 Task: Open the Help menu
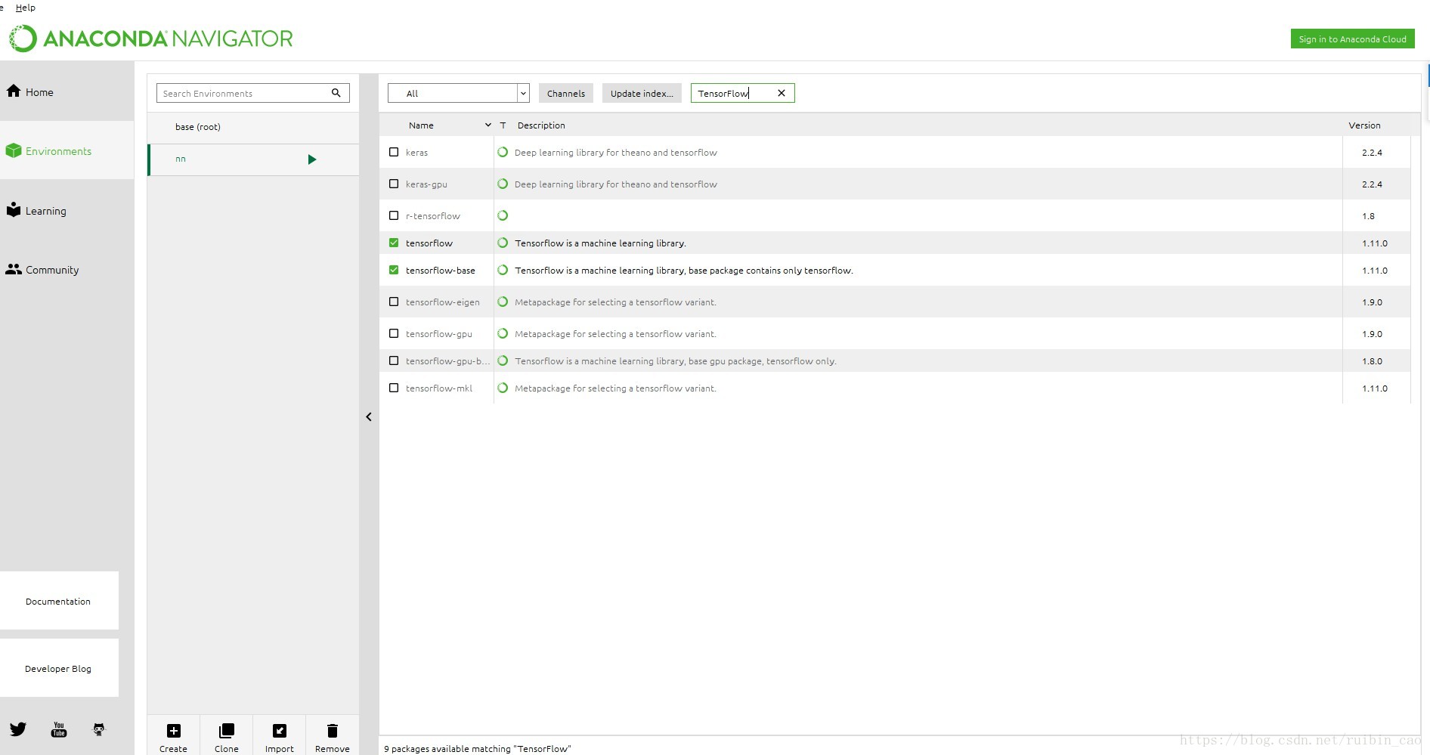pos(26,8)
